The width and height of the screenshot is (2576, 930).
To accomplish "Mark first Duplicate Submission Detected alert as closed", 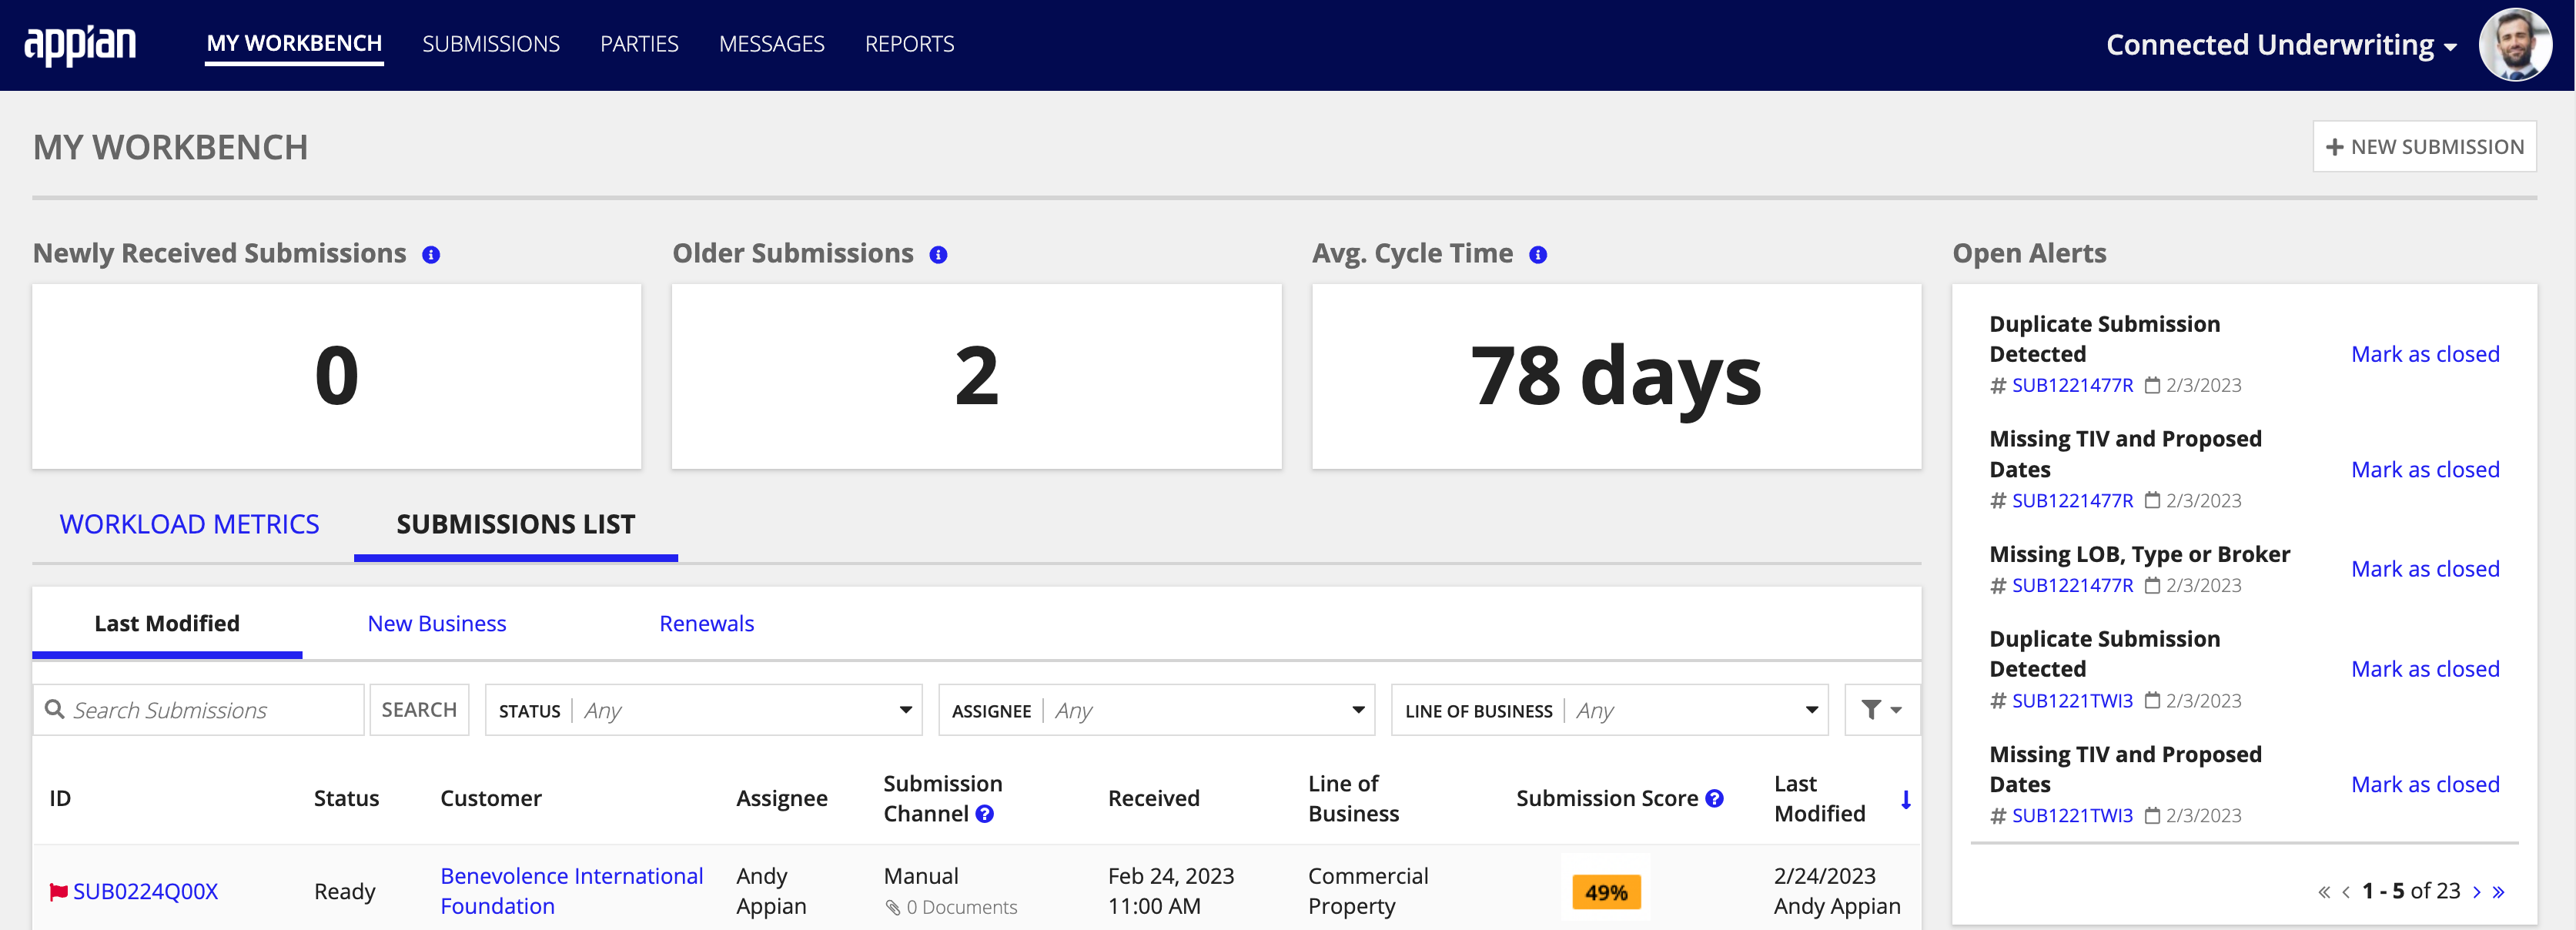I will [x=2425, y=354].
